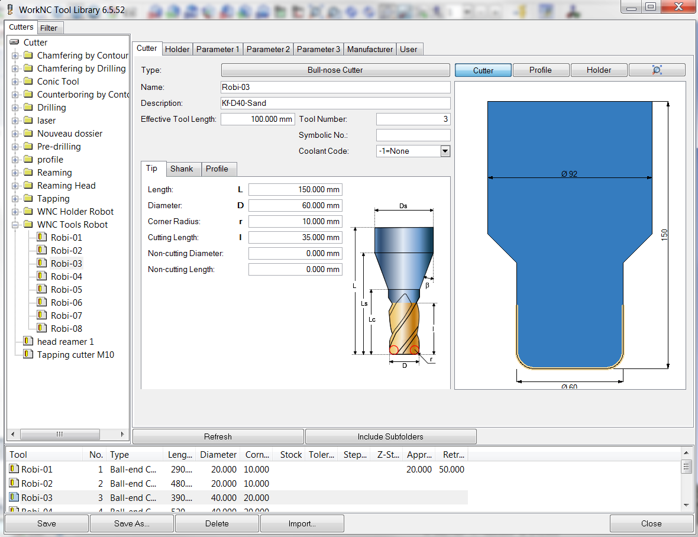The width and height of the screenshot is (698, 537).
Task: Click the head reamer 1 tool icon
Action: click(28, 342)
